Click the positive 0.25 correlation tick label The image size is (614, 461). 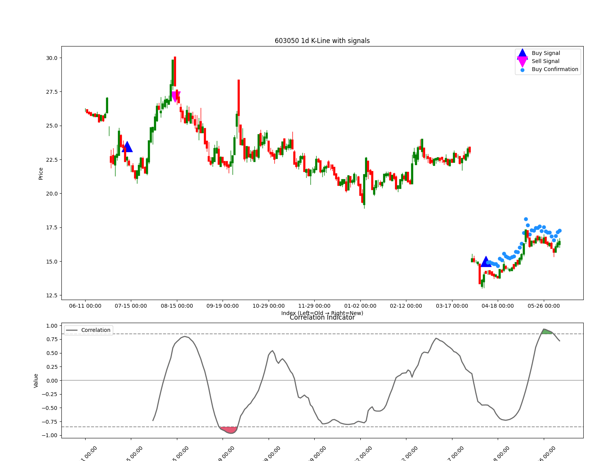point(51,367)
